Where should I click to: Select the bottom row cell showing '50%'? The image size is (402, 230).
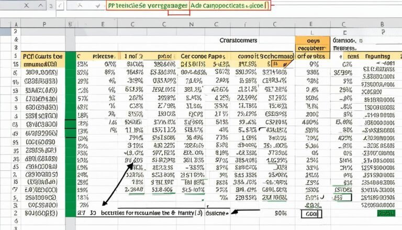coord(281,213)
